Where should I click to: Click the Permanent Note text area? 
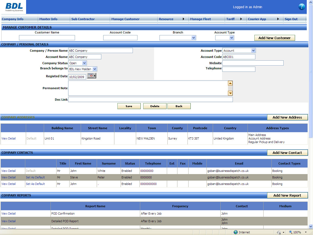[x=148, y=88]
